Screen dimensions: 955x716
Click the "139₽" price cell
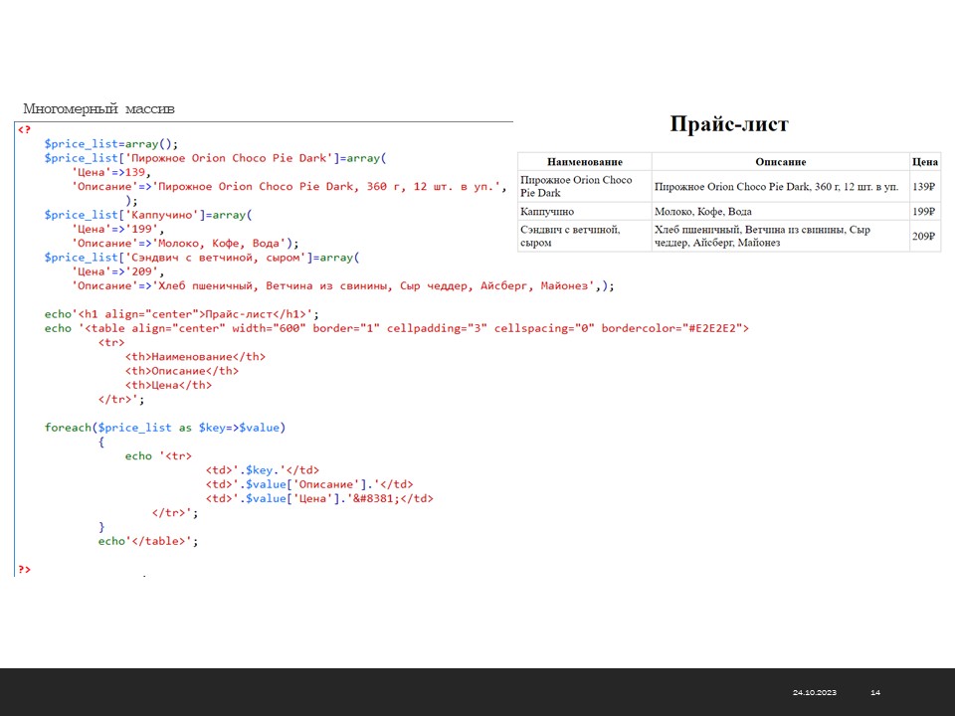point(924,187)
